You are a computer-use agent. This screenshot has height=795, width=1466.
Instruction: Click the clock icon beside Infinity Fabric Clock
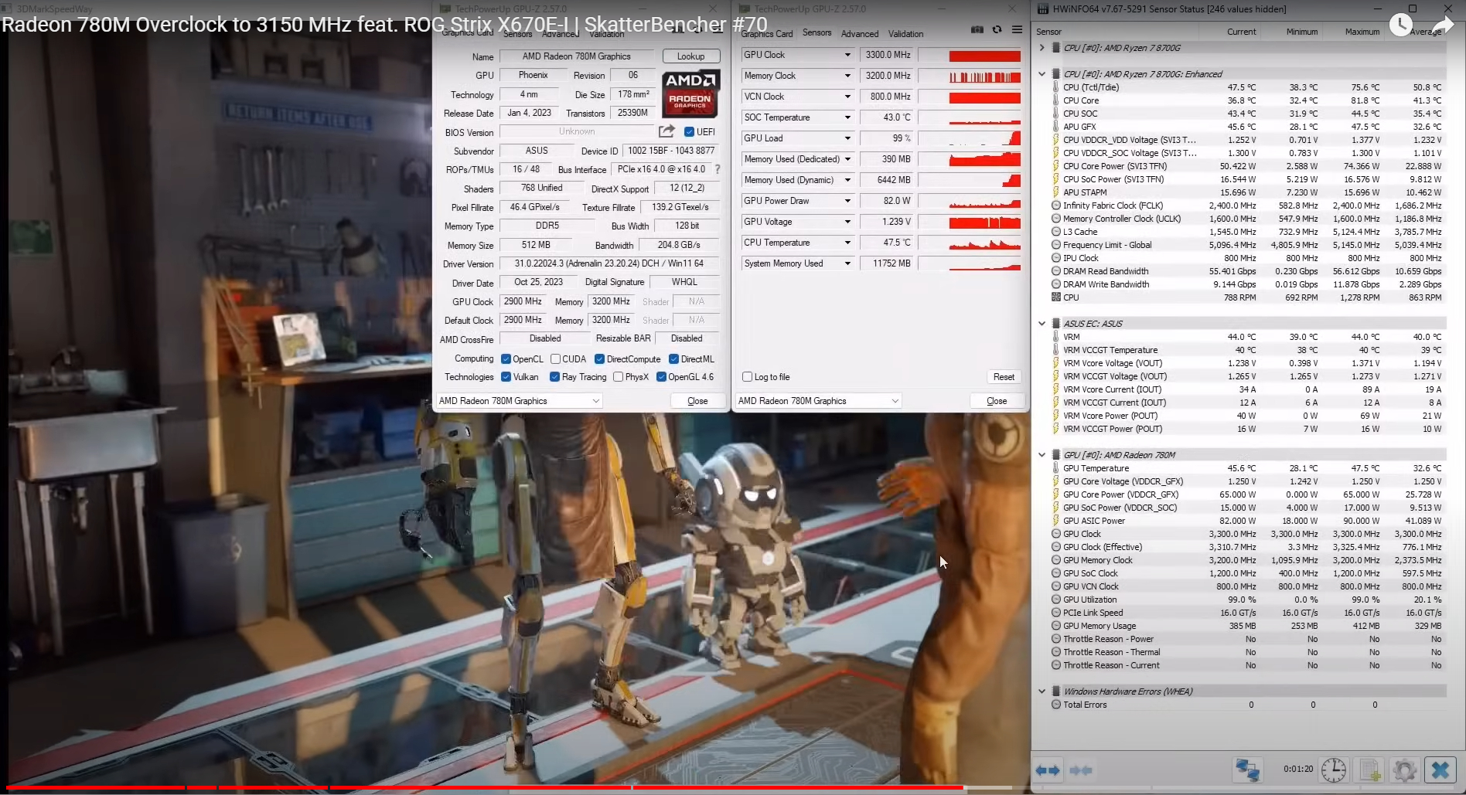[x=1055, y=206]
